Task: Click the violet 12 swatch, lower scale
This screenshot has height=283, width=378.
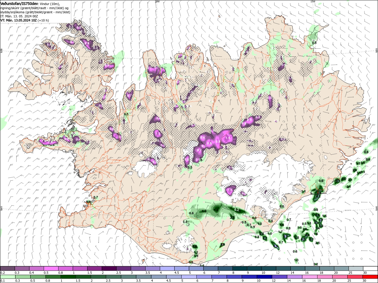Action: tap(280, 277)
